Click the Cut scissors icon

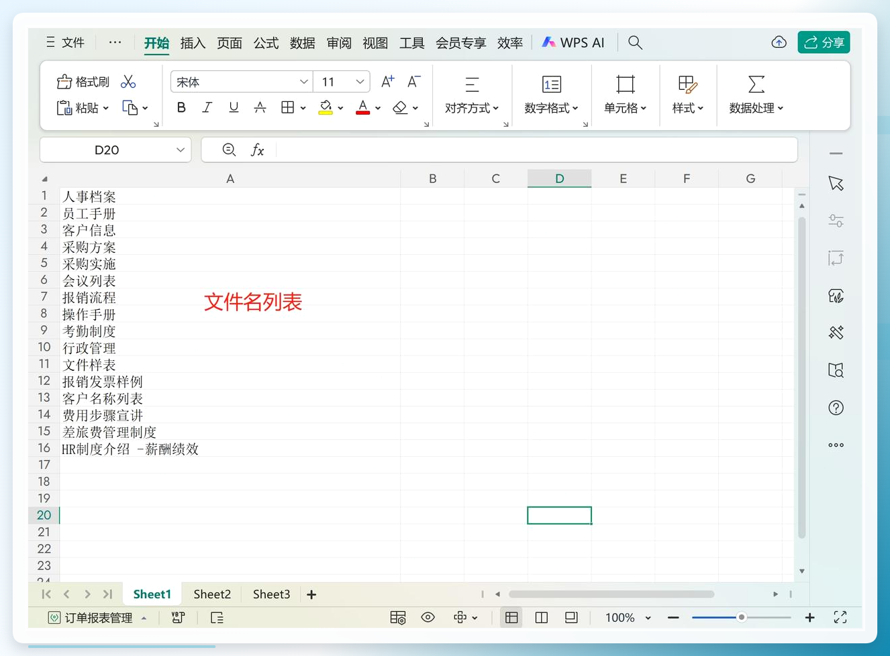[x=128, y=82]
